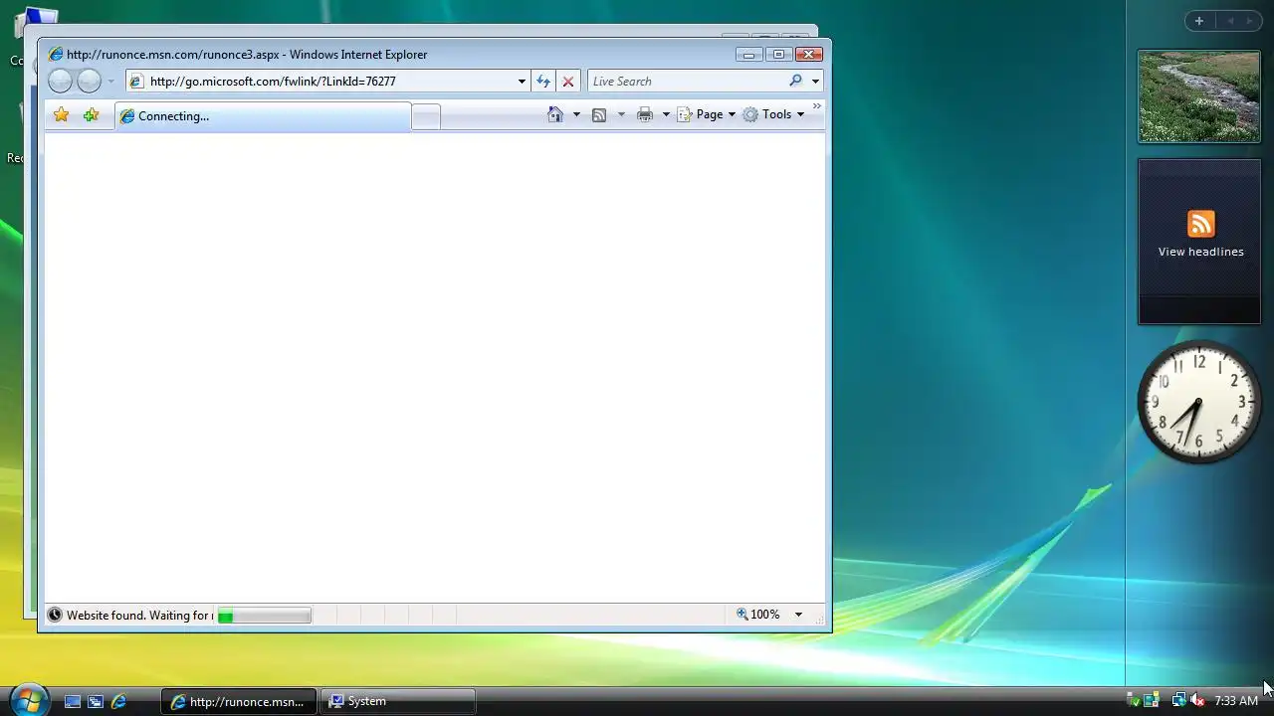
Task: Click inside the Live Search box
Action: [x=687, y=82]
